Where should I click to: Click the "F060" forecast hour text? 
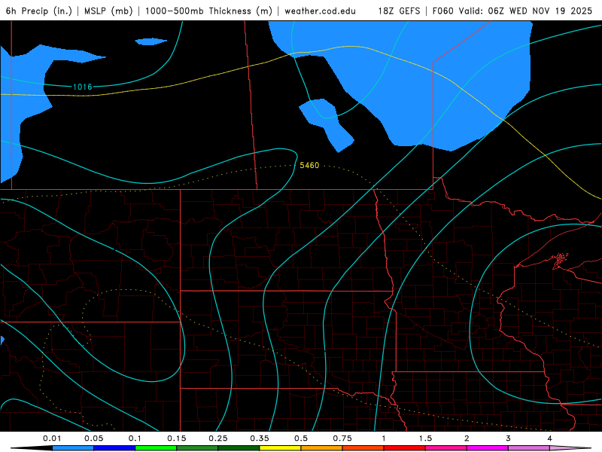442,11
